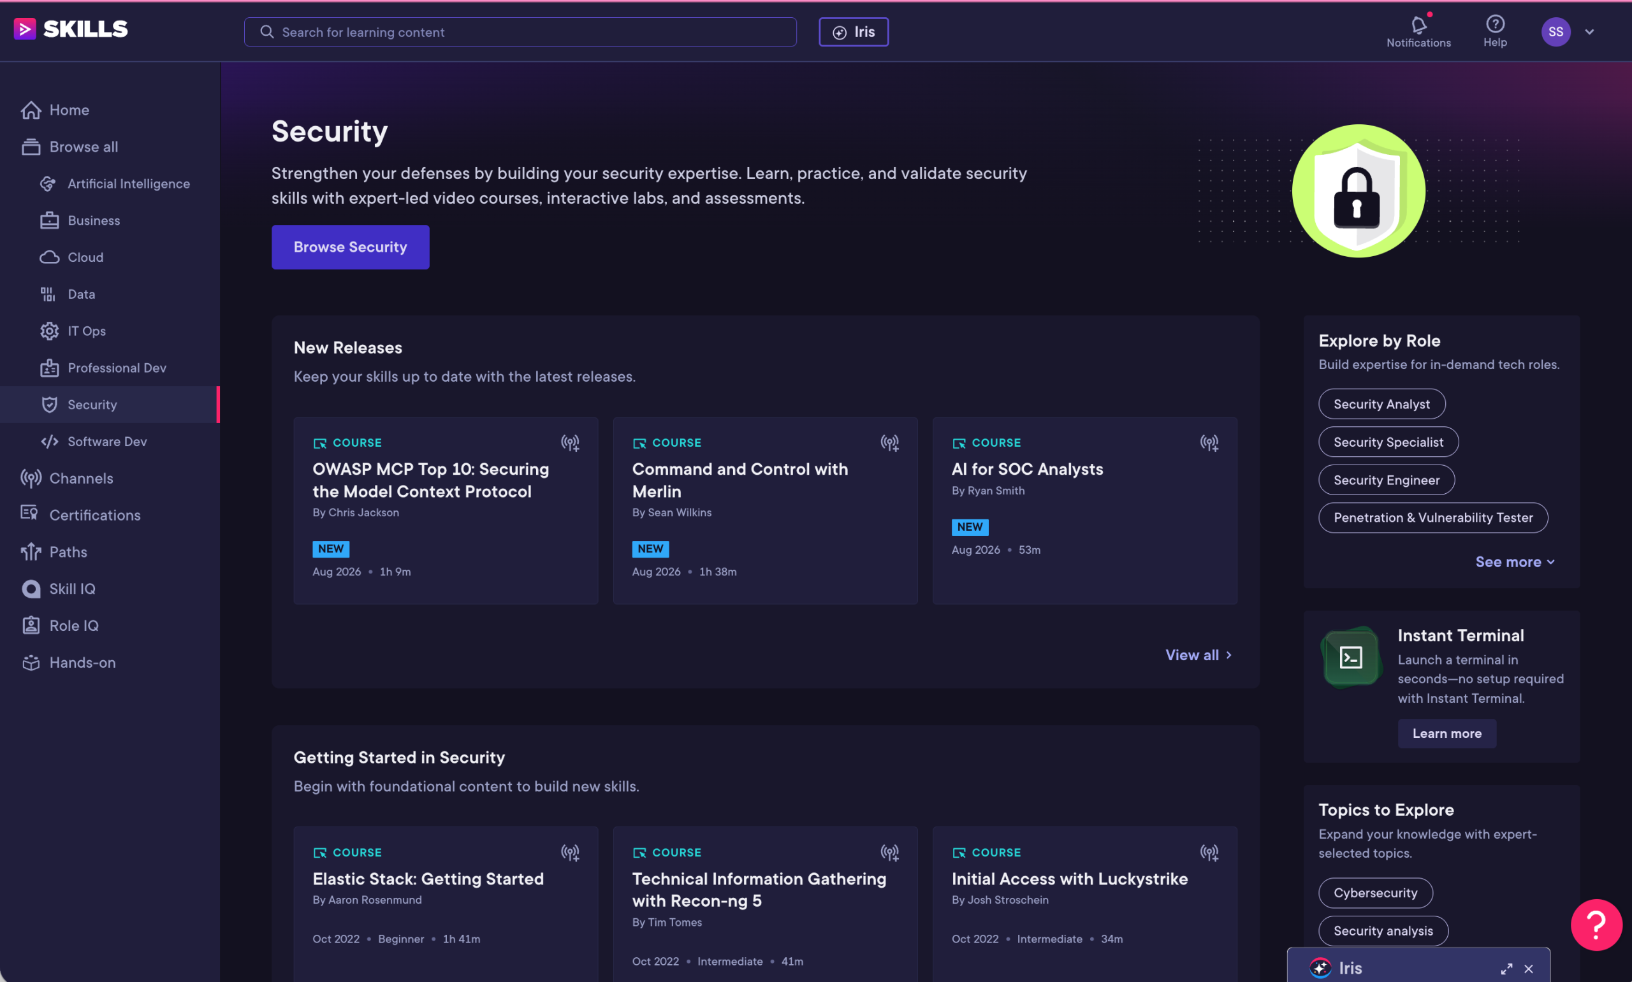
Task: Click author name Chris Jackson
Action: (x=363, y=512)
